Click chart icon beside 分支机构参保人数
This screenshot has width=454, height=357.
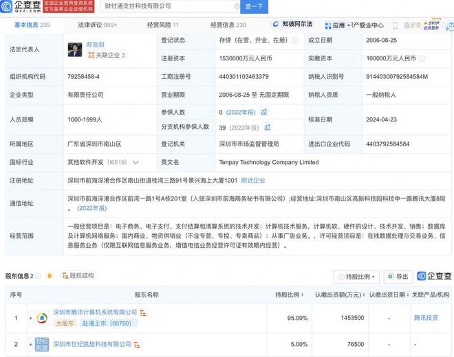pyautogui.click(x=268, y=127)
